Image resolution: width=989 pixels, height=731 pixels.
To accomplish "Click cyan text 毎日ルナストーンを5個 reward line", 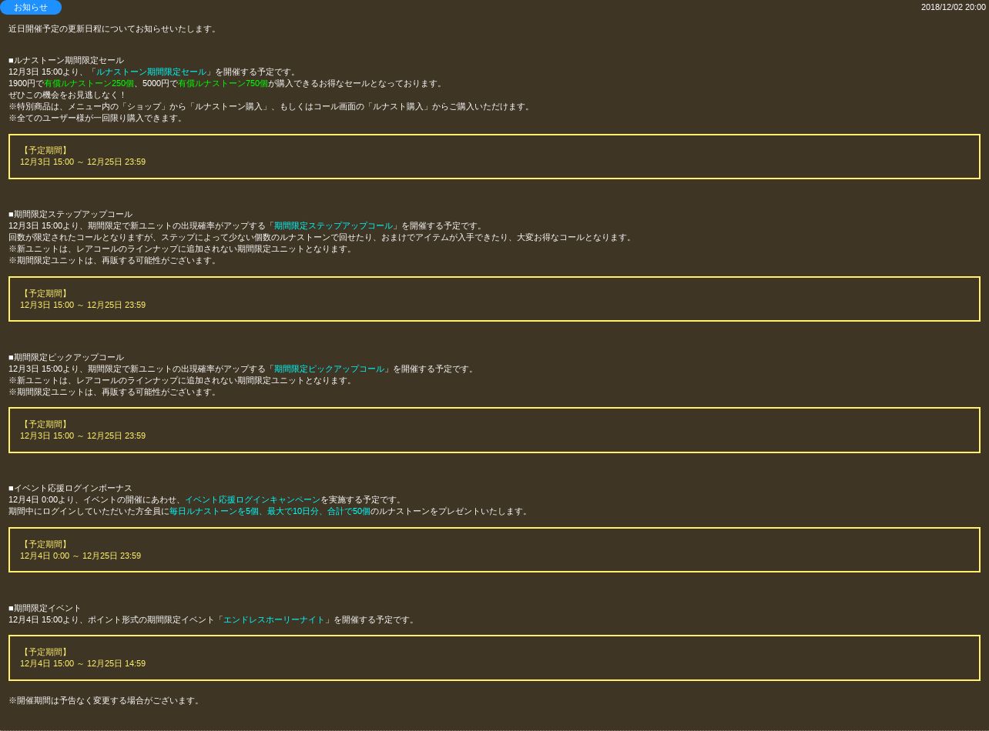I will pos(270,511).
